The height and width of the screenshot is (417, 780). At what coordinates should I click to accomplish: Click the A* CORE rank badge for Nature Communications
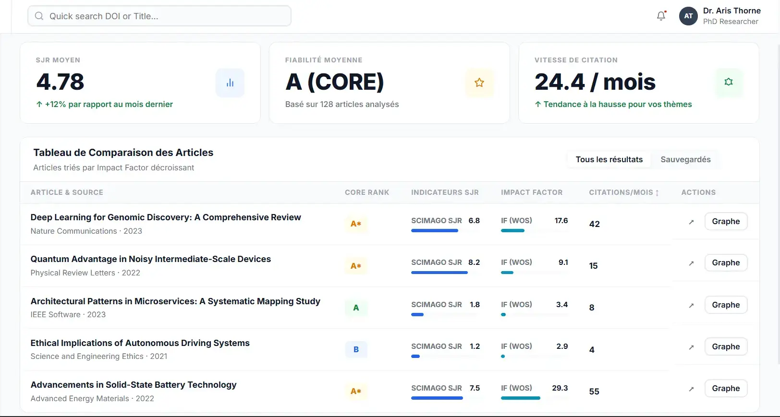(355, 224)
